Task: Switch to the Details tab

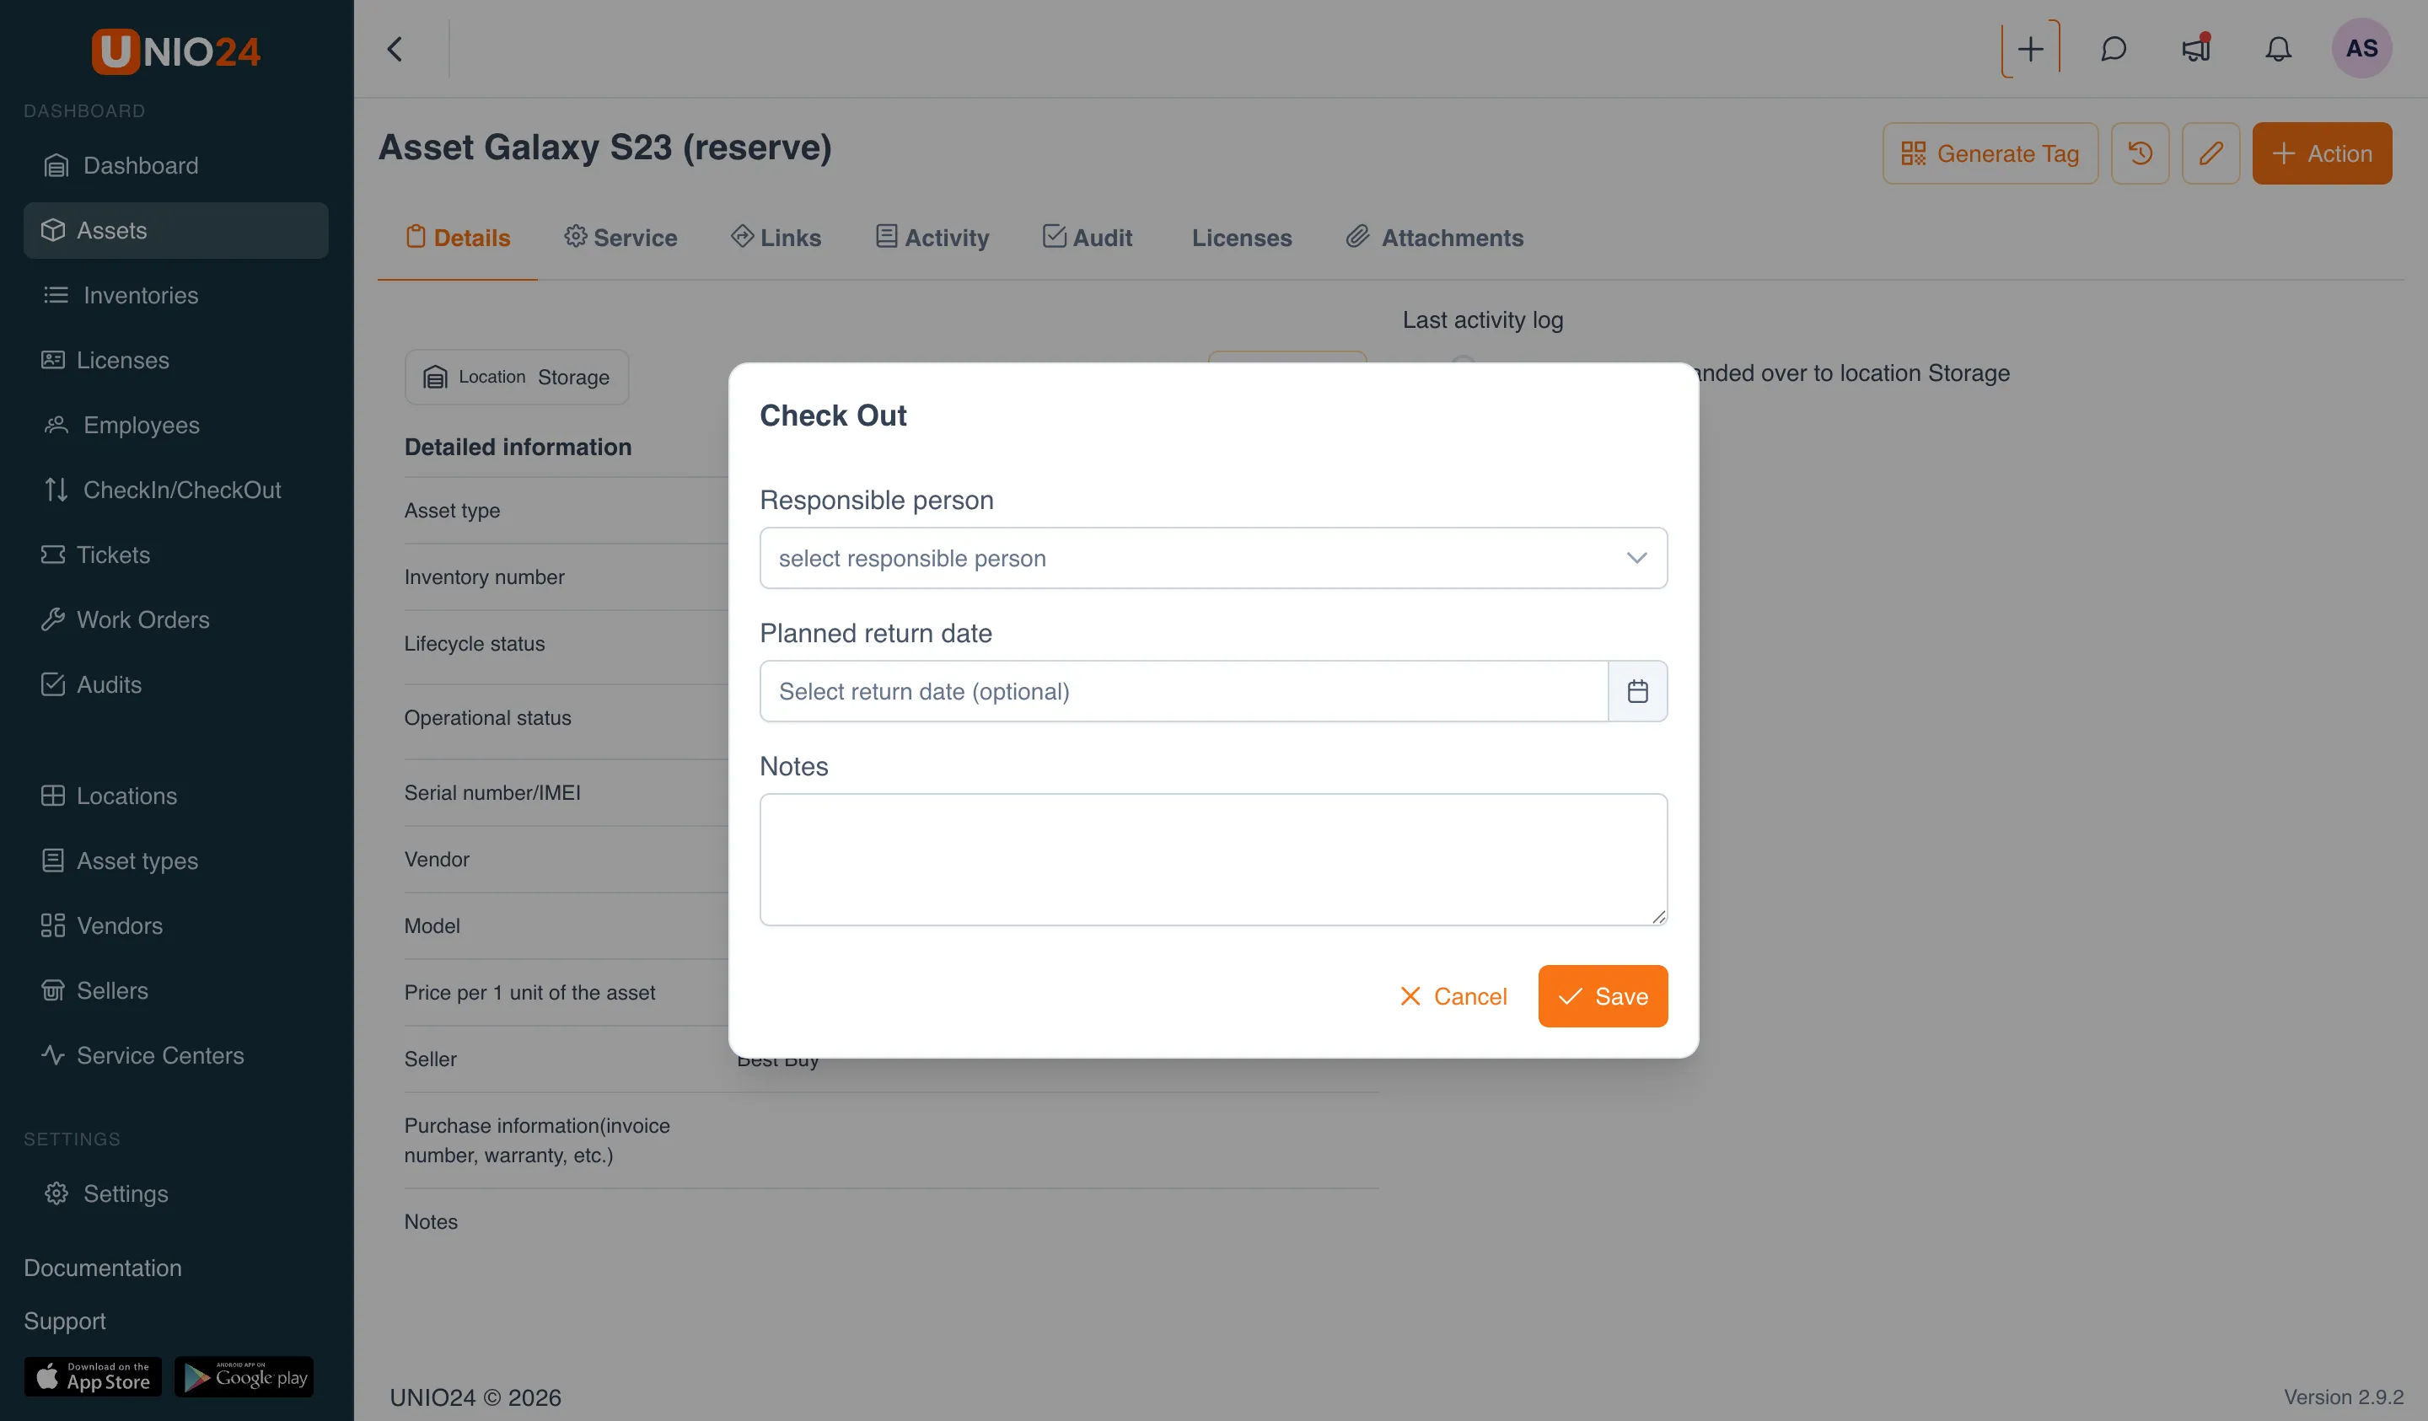Action: pyautogui.click(x=458, y=238)
